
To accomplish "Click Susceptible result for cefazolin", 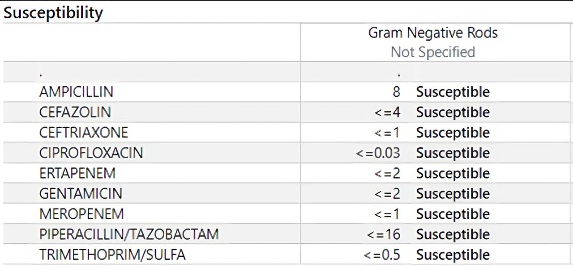I will click(x=453, y=112).
